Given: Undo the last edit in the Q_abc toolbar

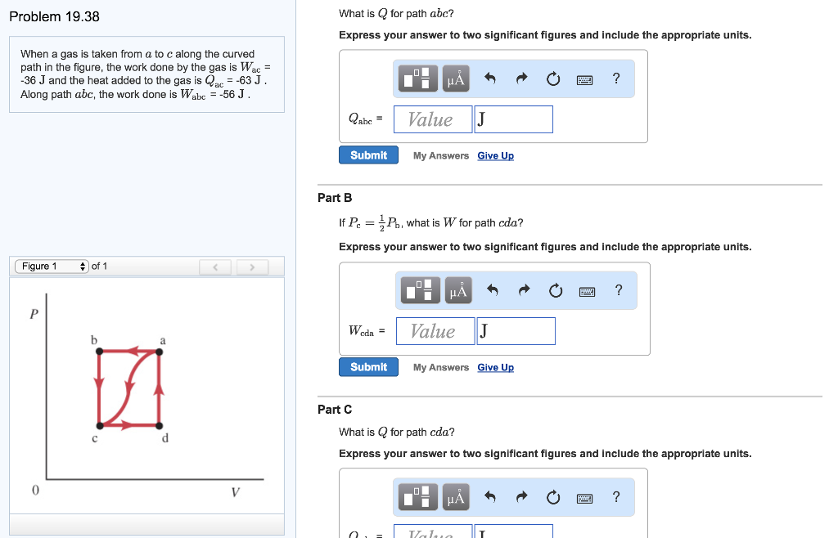Looking at the screenshot, I should (490, 78).
